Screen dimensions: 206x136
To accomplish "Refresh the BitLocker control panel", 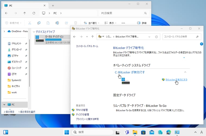I will (x=156, y=37).
